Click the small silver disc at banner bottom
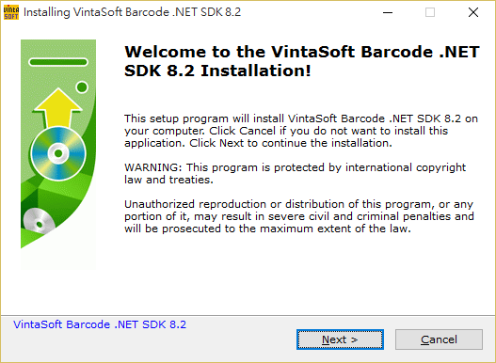 [x=39, y=221]
